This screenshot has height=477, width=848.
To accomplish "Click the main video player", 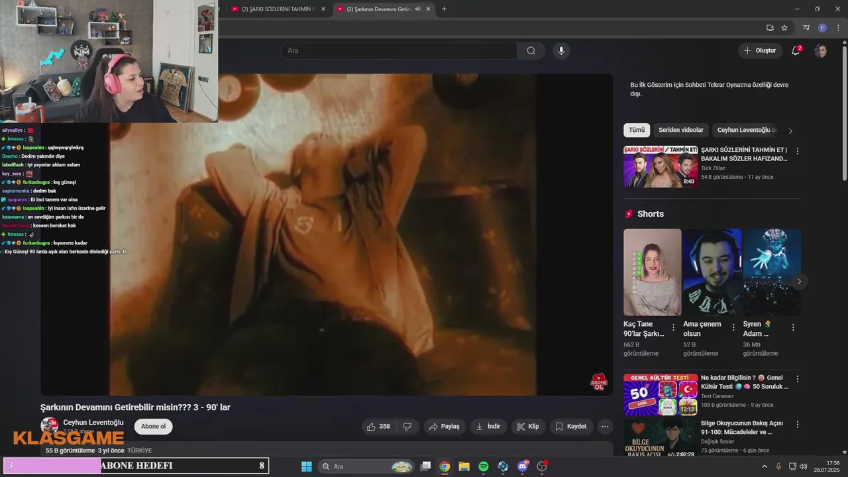I will point(327,235).
